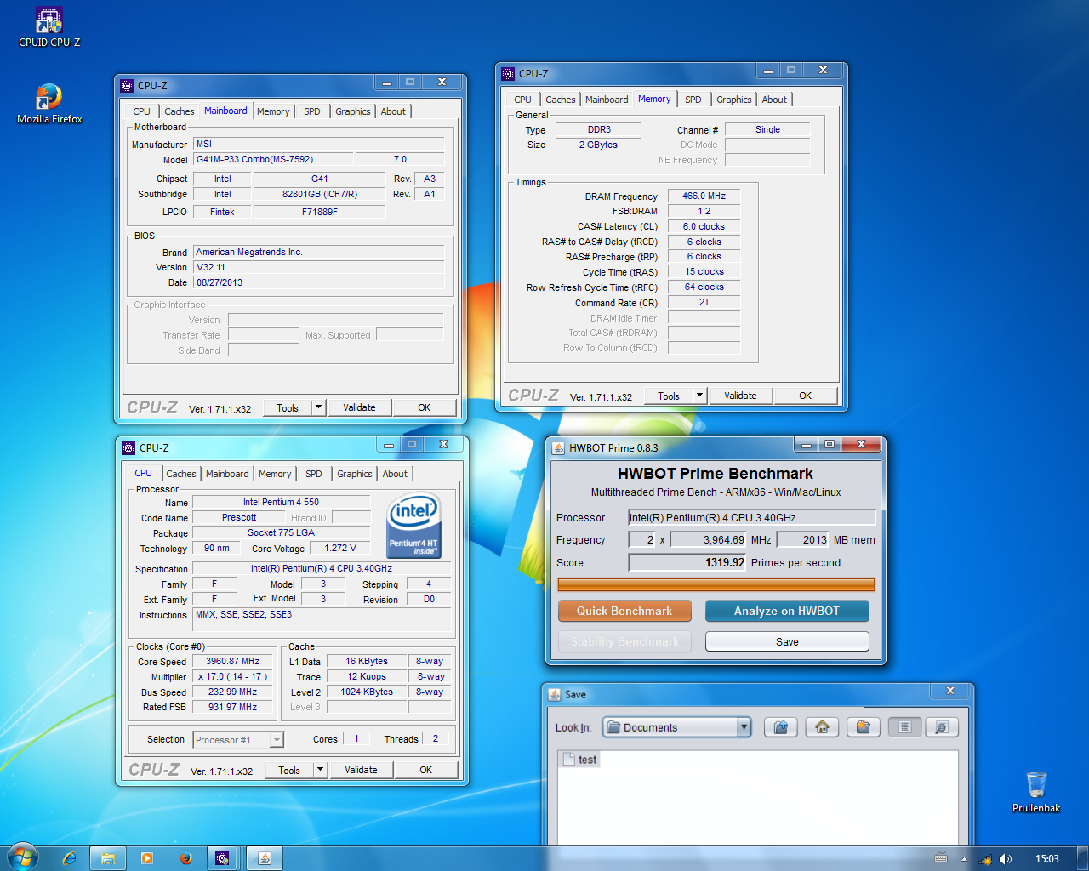1089x871 pixels.
Task: Click the Save button in HWBOT Prime
Action: pos(787,641)
